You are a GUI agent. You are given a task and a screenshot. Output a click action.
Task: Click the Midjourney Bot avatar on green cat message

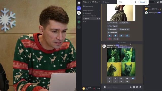104,46
